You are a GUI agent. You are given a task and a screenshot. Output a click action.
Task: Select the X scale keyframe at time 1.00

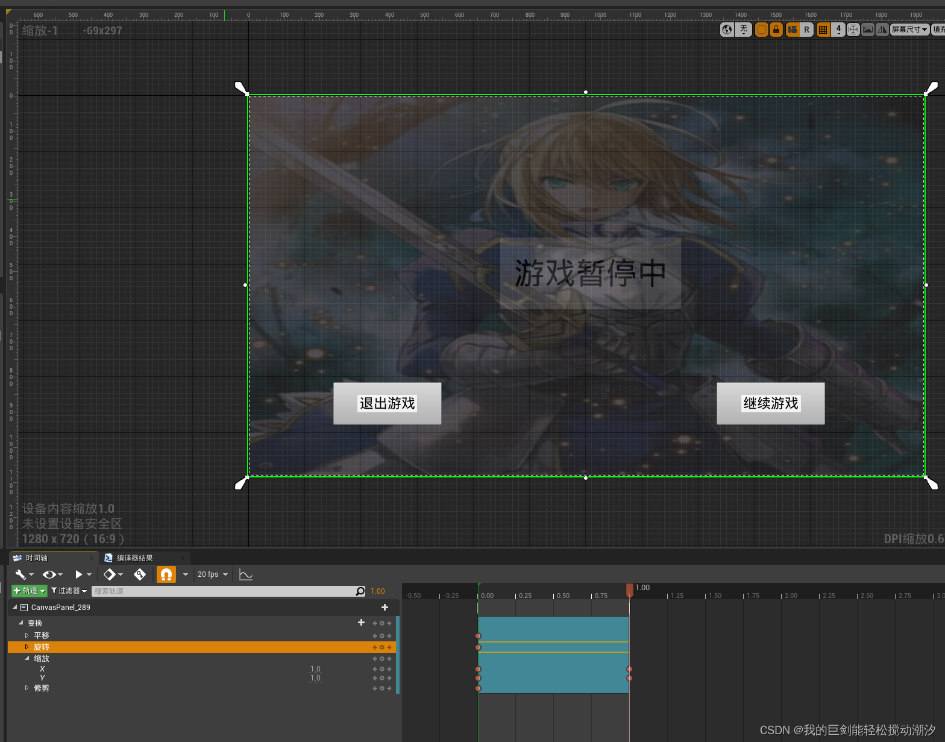tap(629, 669)
